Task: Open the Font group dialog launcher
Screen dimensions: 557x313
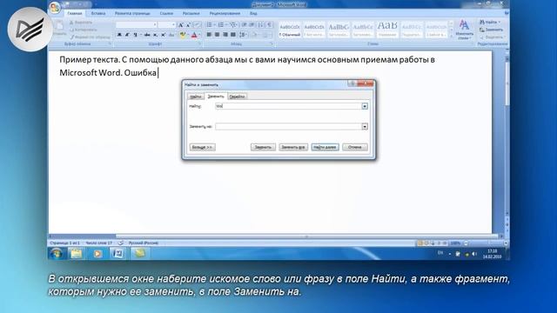Action: click(x=200, y=44)
